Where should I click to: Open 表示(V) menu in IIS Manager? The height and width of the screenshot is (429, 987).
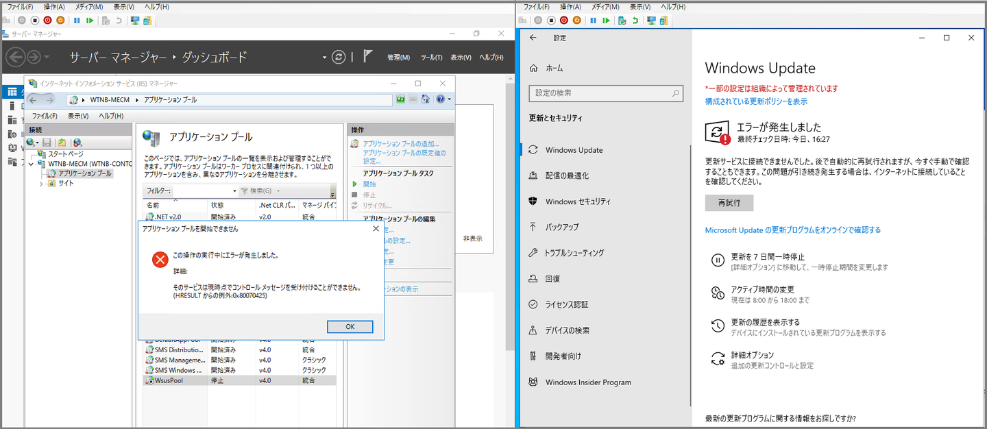coord(78,116)
